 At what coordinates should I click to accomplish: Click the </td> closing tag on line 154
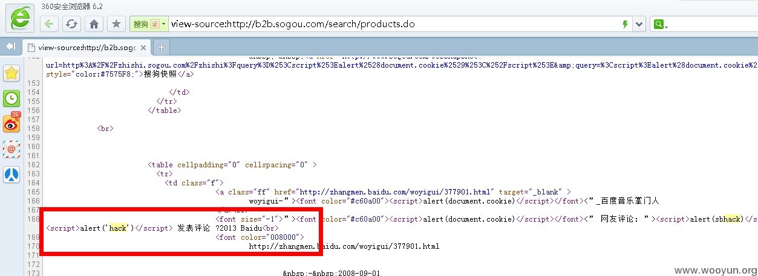(180, 92)
